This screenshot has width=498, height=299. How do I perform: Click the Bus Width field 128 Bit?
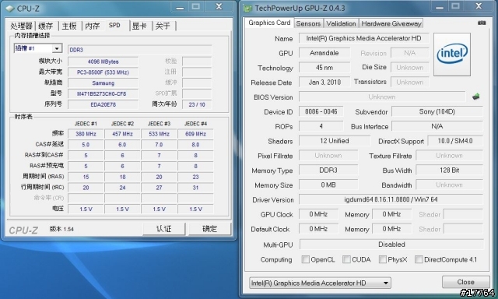pyautogui.click(x=449, y=171)
